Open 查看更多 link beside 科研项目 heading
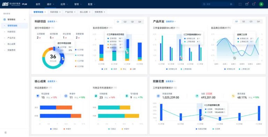The width and height of the screenshot is (268, 137). click(52, 22)
